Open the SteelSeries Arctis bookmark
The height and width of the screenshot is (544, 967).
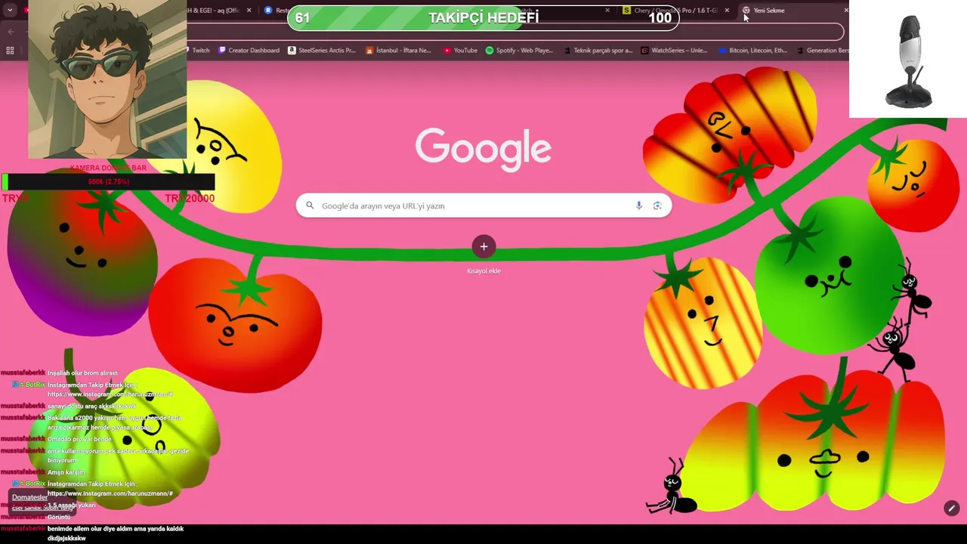pos(321,51)
